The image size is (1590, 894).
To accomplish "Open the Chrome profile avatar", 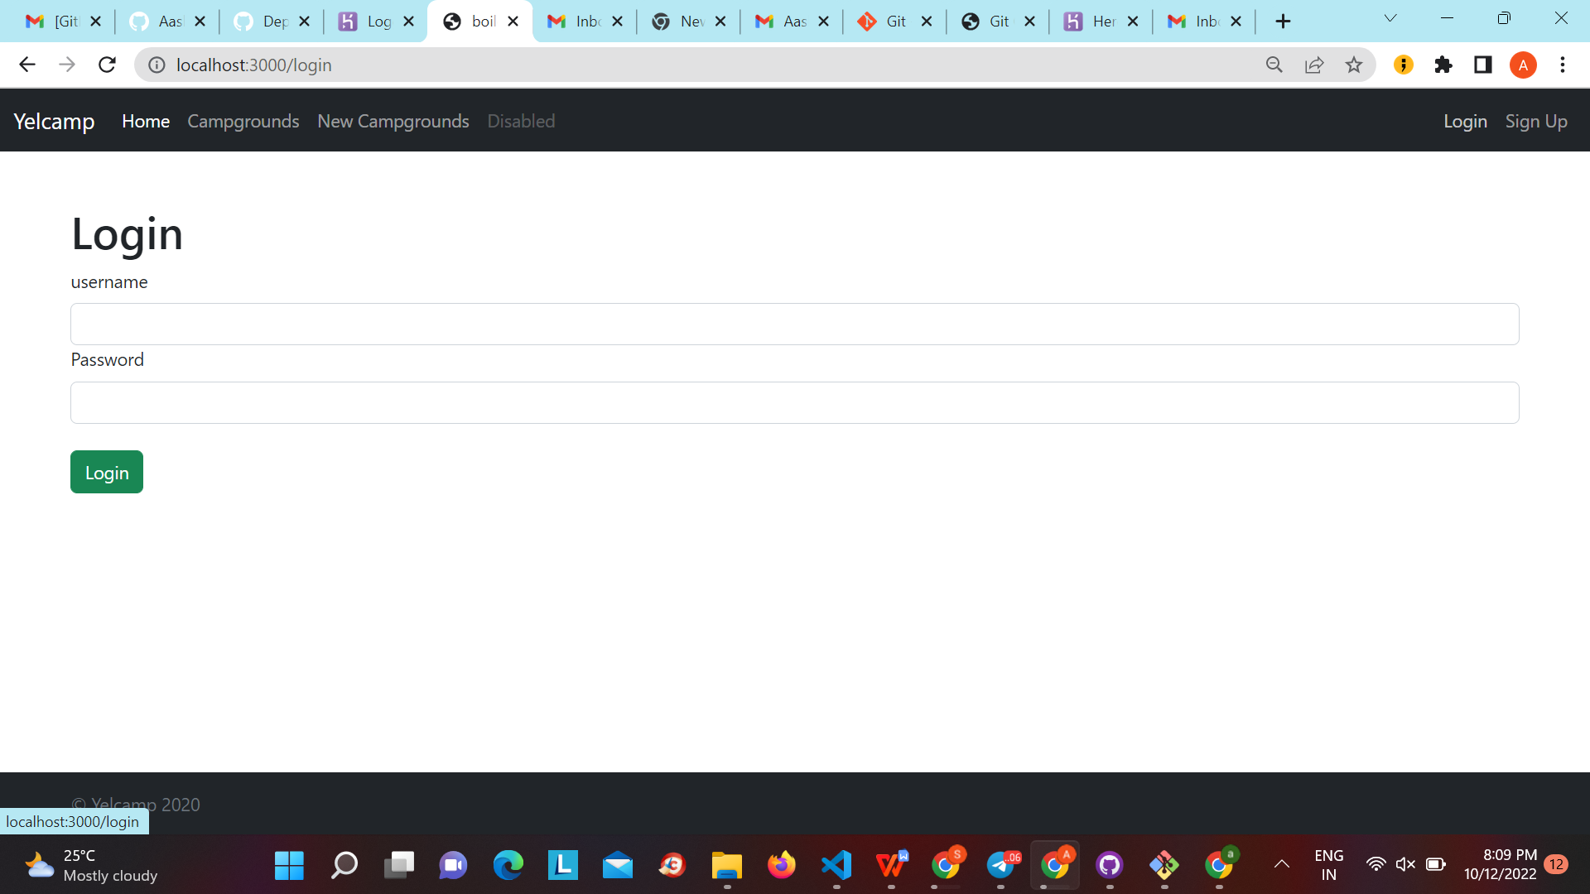I will [x=1523, y=65].
